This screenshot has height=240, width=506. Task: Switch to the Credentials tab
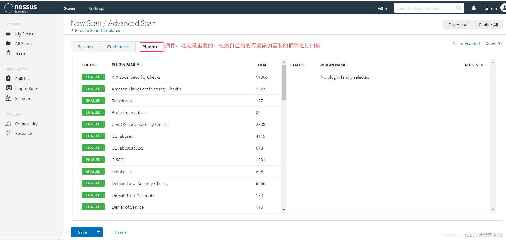tap(118, 47)
